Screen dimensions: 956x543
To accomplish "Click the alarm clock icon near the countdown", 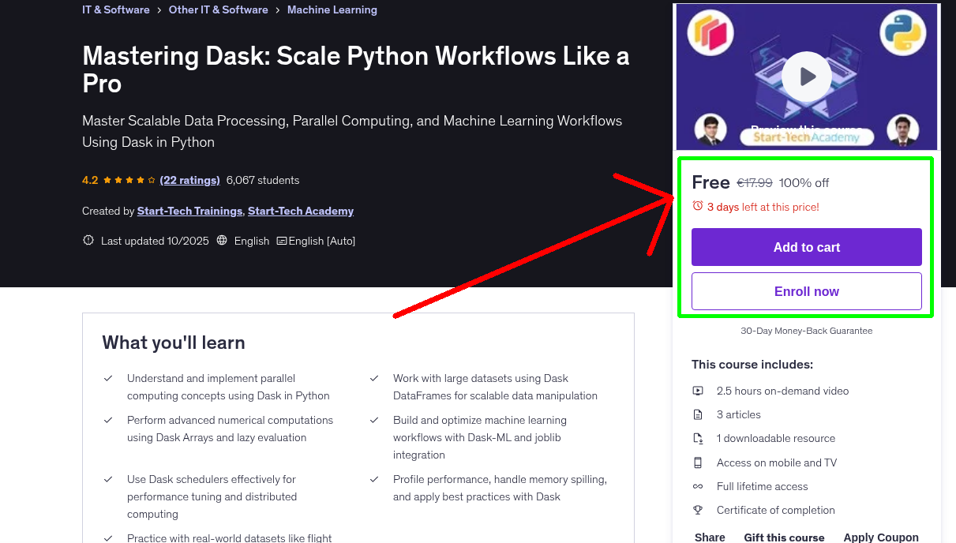I will point(696,205).
